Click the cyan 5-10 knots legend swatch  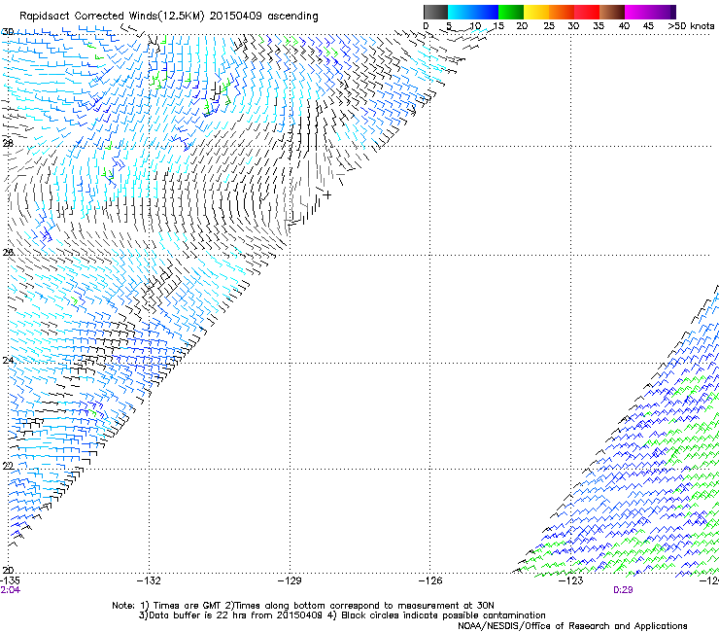460,12
